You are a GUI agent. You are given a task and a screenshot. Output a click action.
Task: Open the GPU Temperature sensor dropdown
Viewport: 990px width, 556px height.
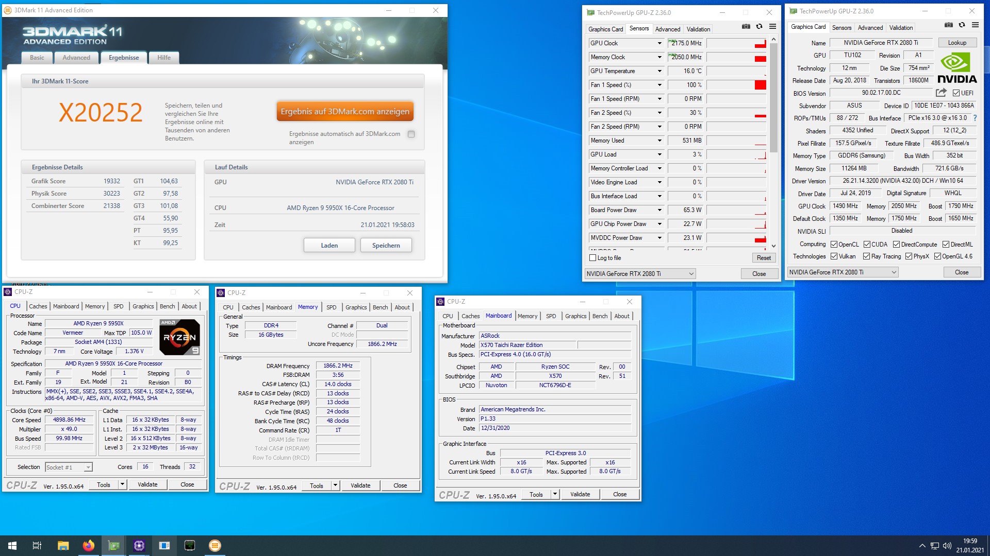pyautogui.click(x=659, y=71)
